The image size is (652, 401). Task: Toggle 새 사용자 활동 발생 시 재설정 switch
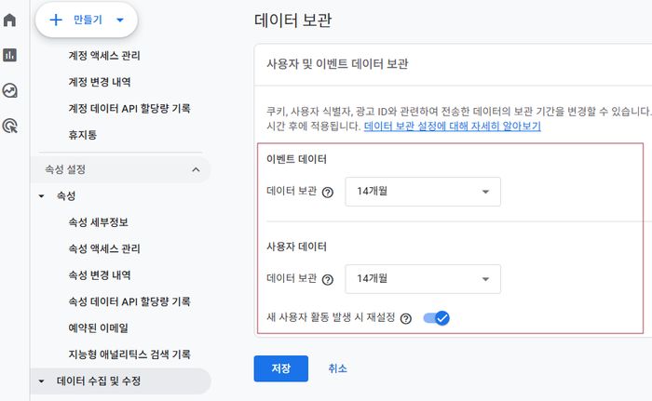pyautogui.click(x=436, y=318)
